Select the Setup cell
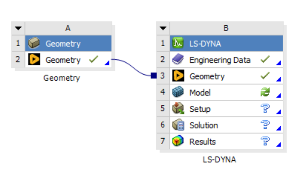The width and height of the screenshot is (299, 195). pos(227,109)
